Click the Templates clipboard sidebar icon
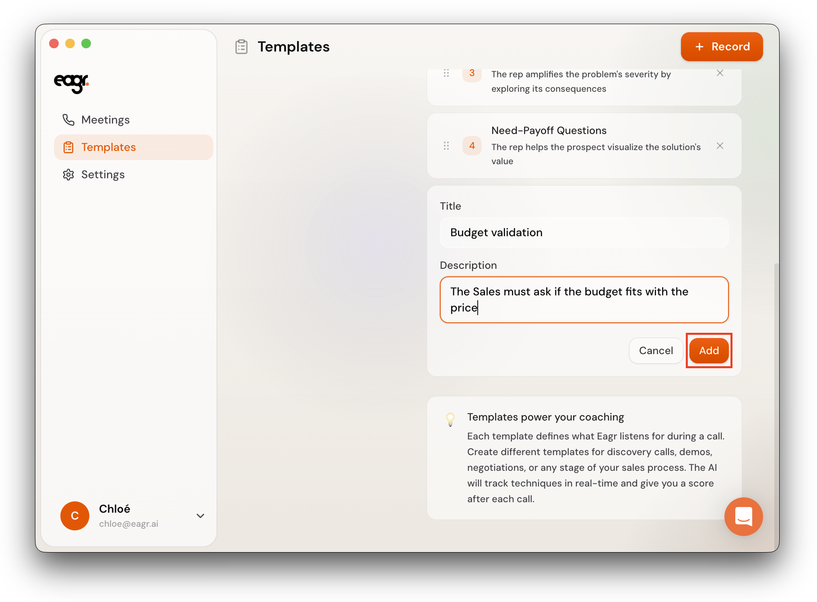The width and height of the screenshot is (817, 602). (68, 147)
